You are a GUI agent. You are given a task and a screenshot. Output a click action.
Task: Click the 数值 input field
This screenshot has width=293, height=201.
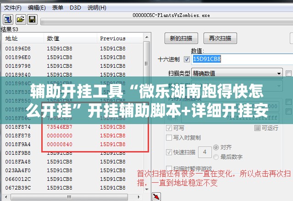point(242,59)
